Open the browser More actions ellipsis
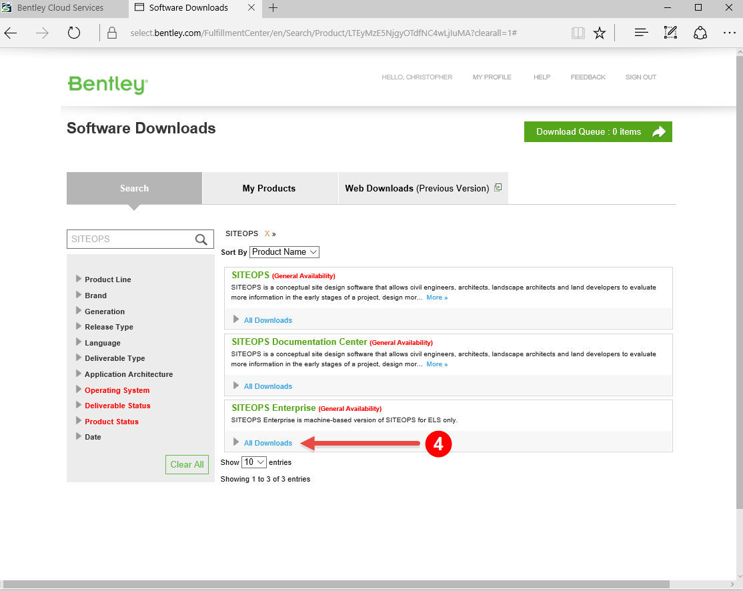This screenshot has width=743, height=591. 729,33
